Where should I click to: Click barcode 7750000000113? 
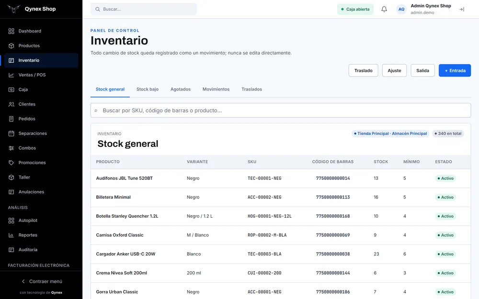tap(333, 198)
